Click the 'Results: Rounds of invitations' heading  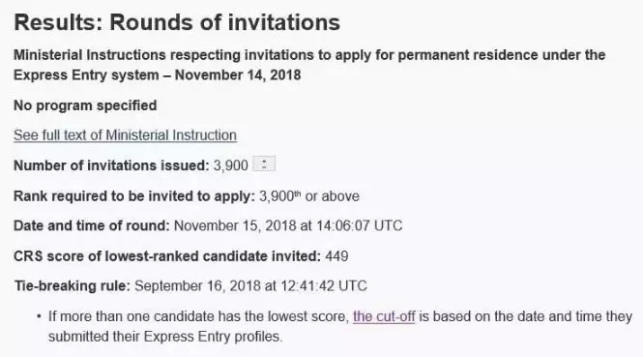pyautogui.click(x=177, y=22)
